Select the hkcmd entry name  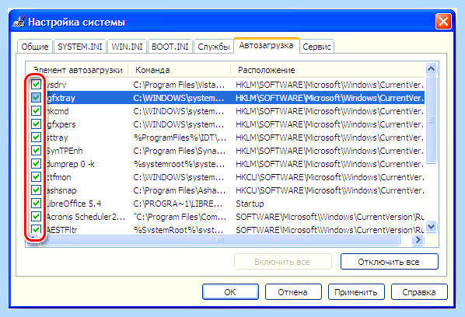coord(58,111)
